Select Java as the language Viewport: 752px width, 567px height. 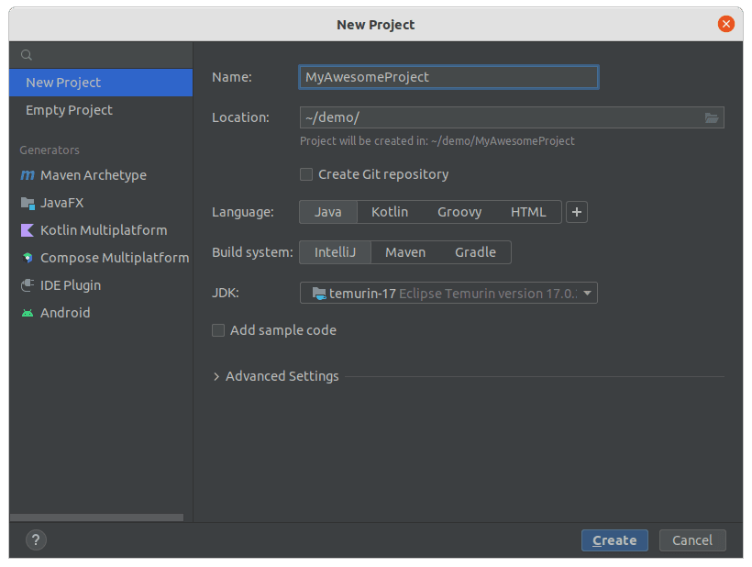point(328,212)
